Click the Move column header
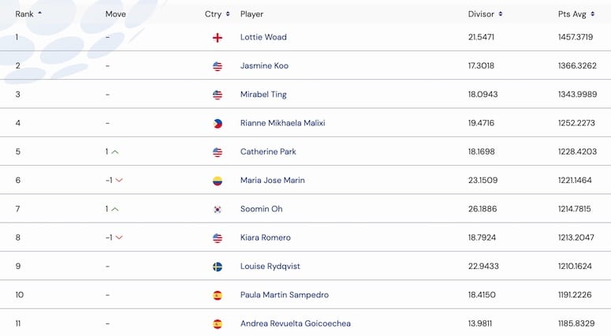 pyautogui.click(x=115, y=14)
